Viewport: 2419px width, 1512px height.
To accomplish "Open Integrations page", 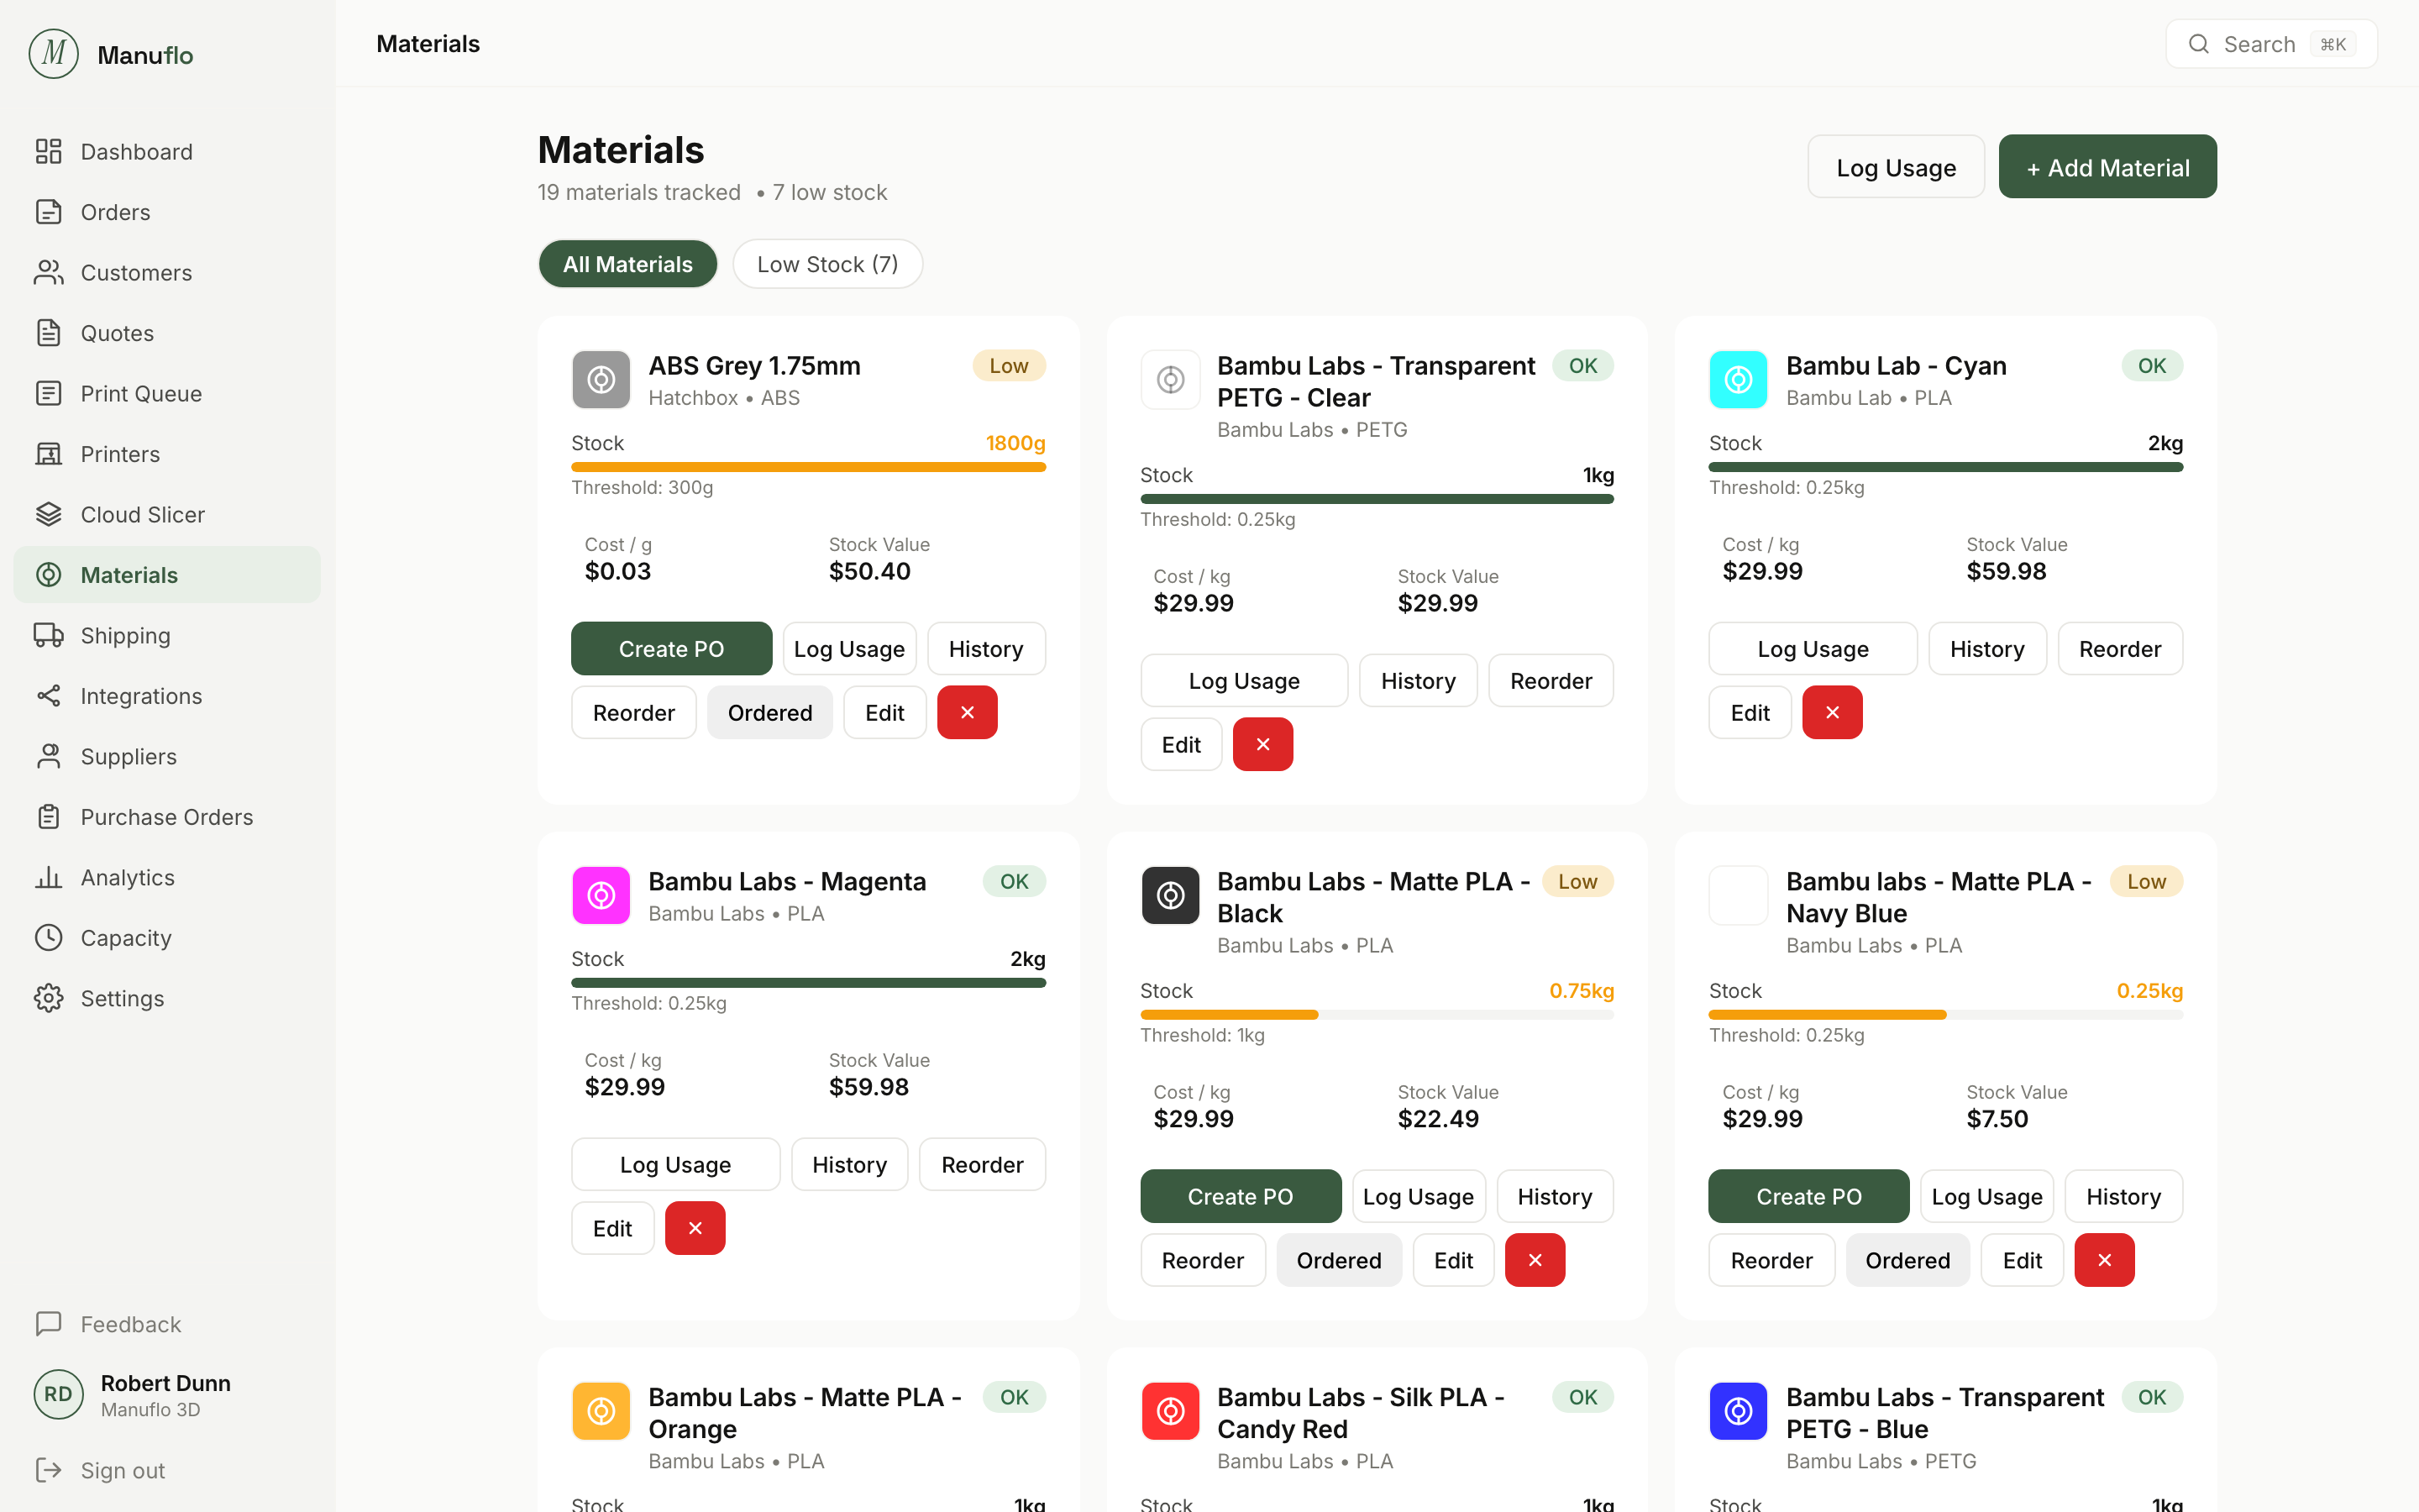I will point(167,696).
